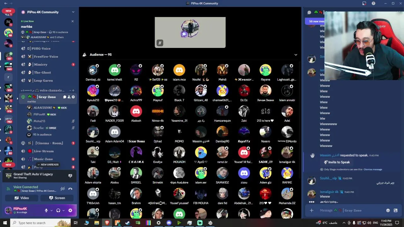Create invite for Gray-Zone channel
This screenshot has height=227, width=404.
pos(69,97)
